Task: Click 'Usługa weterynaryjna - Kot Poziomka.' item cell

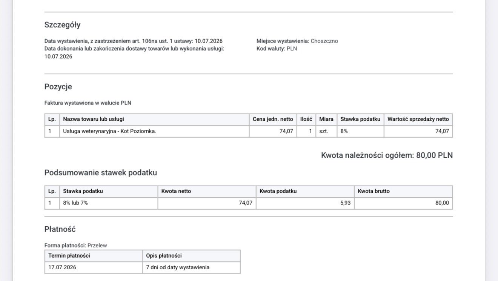Action: [x=154, y=131]
